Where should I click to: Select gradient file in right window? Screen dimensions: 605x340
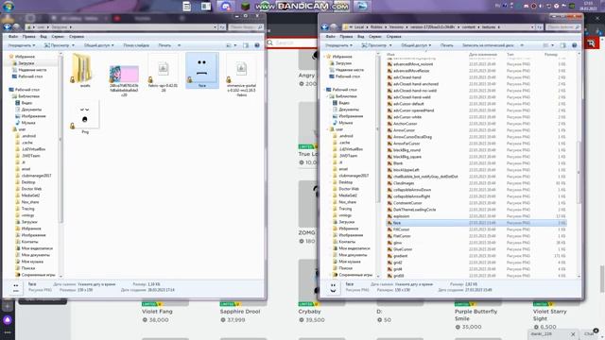(x=400, y=256)
